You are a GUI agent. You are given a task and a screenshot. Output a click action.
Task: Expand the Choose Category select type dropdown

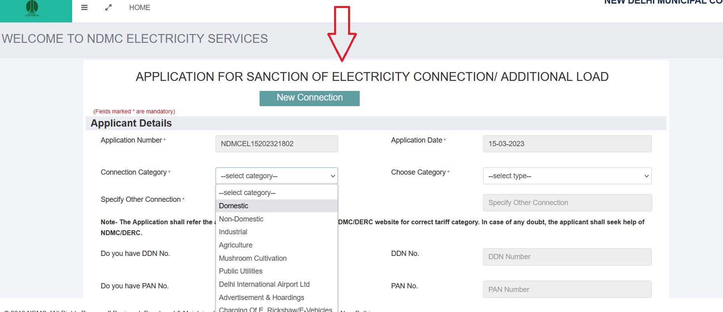click(x=567, y=176)
